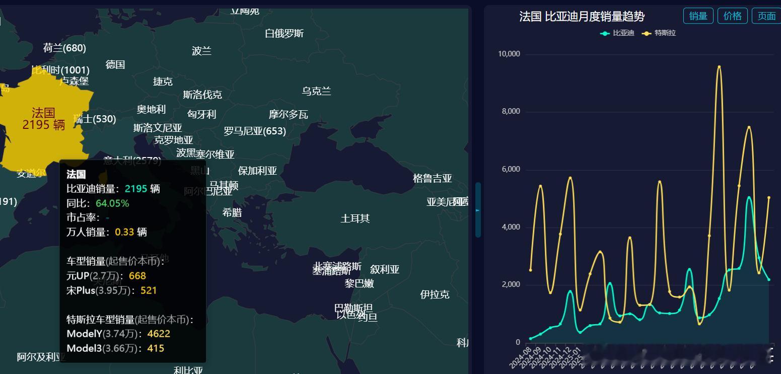Click the 比利时(1001) map label

click(x=60, y=70)
